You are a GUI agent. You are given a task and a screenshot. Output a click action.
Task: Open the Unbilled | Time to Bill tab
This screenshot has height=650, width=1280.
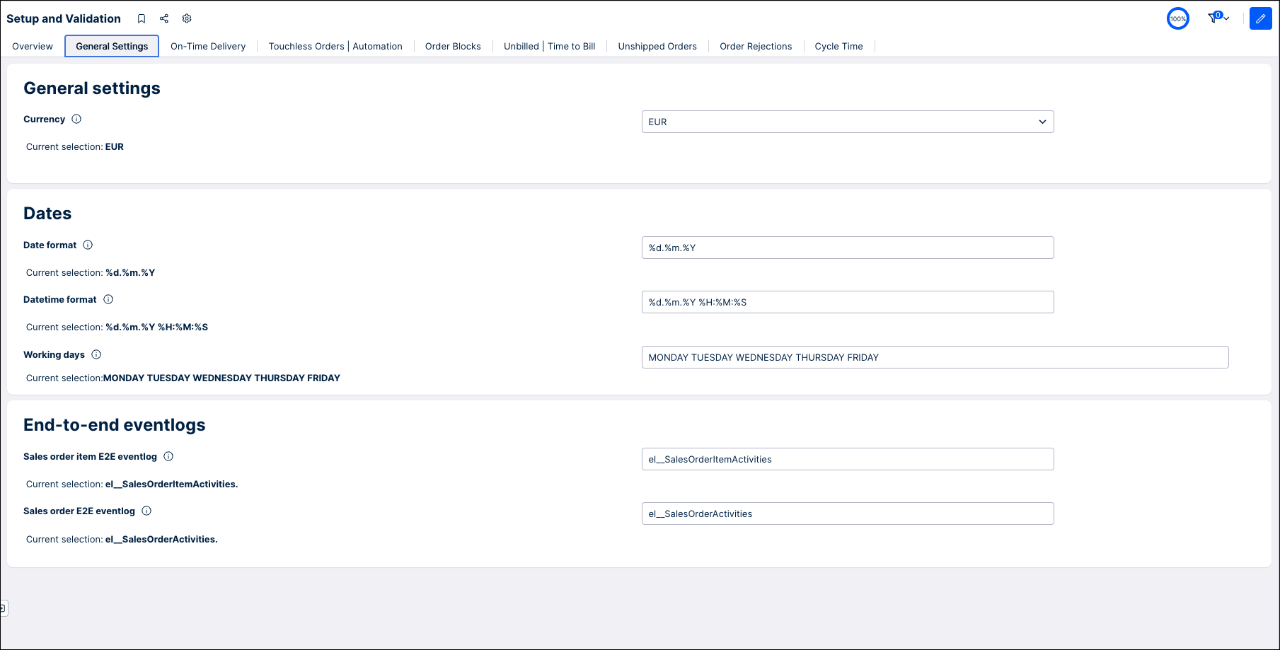[550, 46]
